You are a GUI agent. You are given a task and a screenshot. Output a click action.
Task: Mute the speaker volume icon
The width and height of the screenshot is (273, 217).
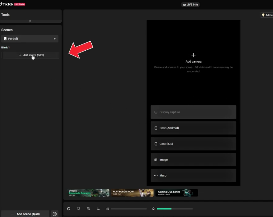[x=107, y=209]
